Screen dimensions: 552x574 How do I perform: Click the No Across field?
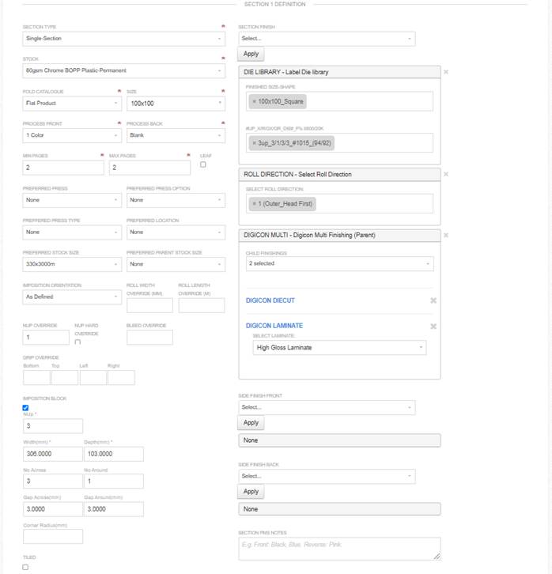click(53, 481)
